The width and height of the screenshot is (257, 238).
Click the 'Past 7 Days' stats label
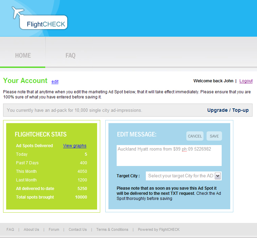[x=27, y=163]
